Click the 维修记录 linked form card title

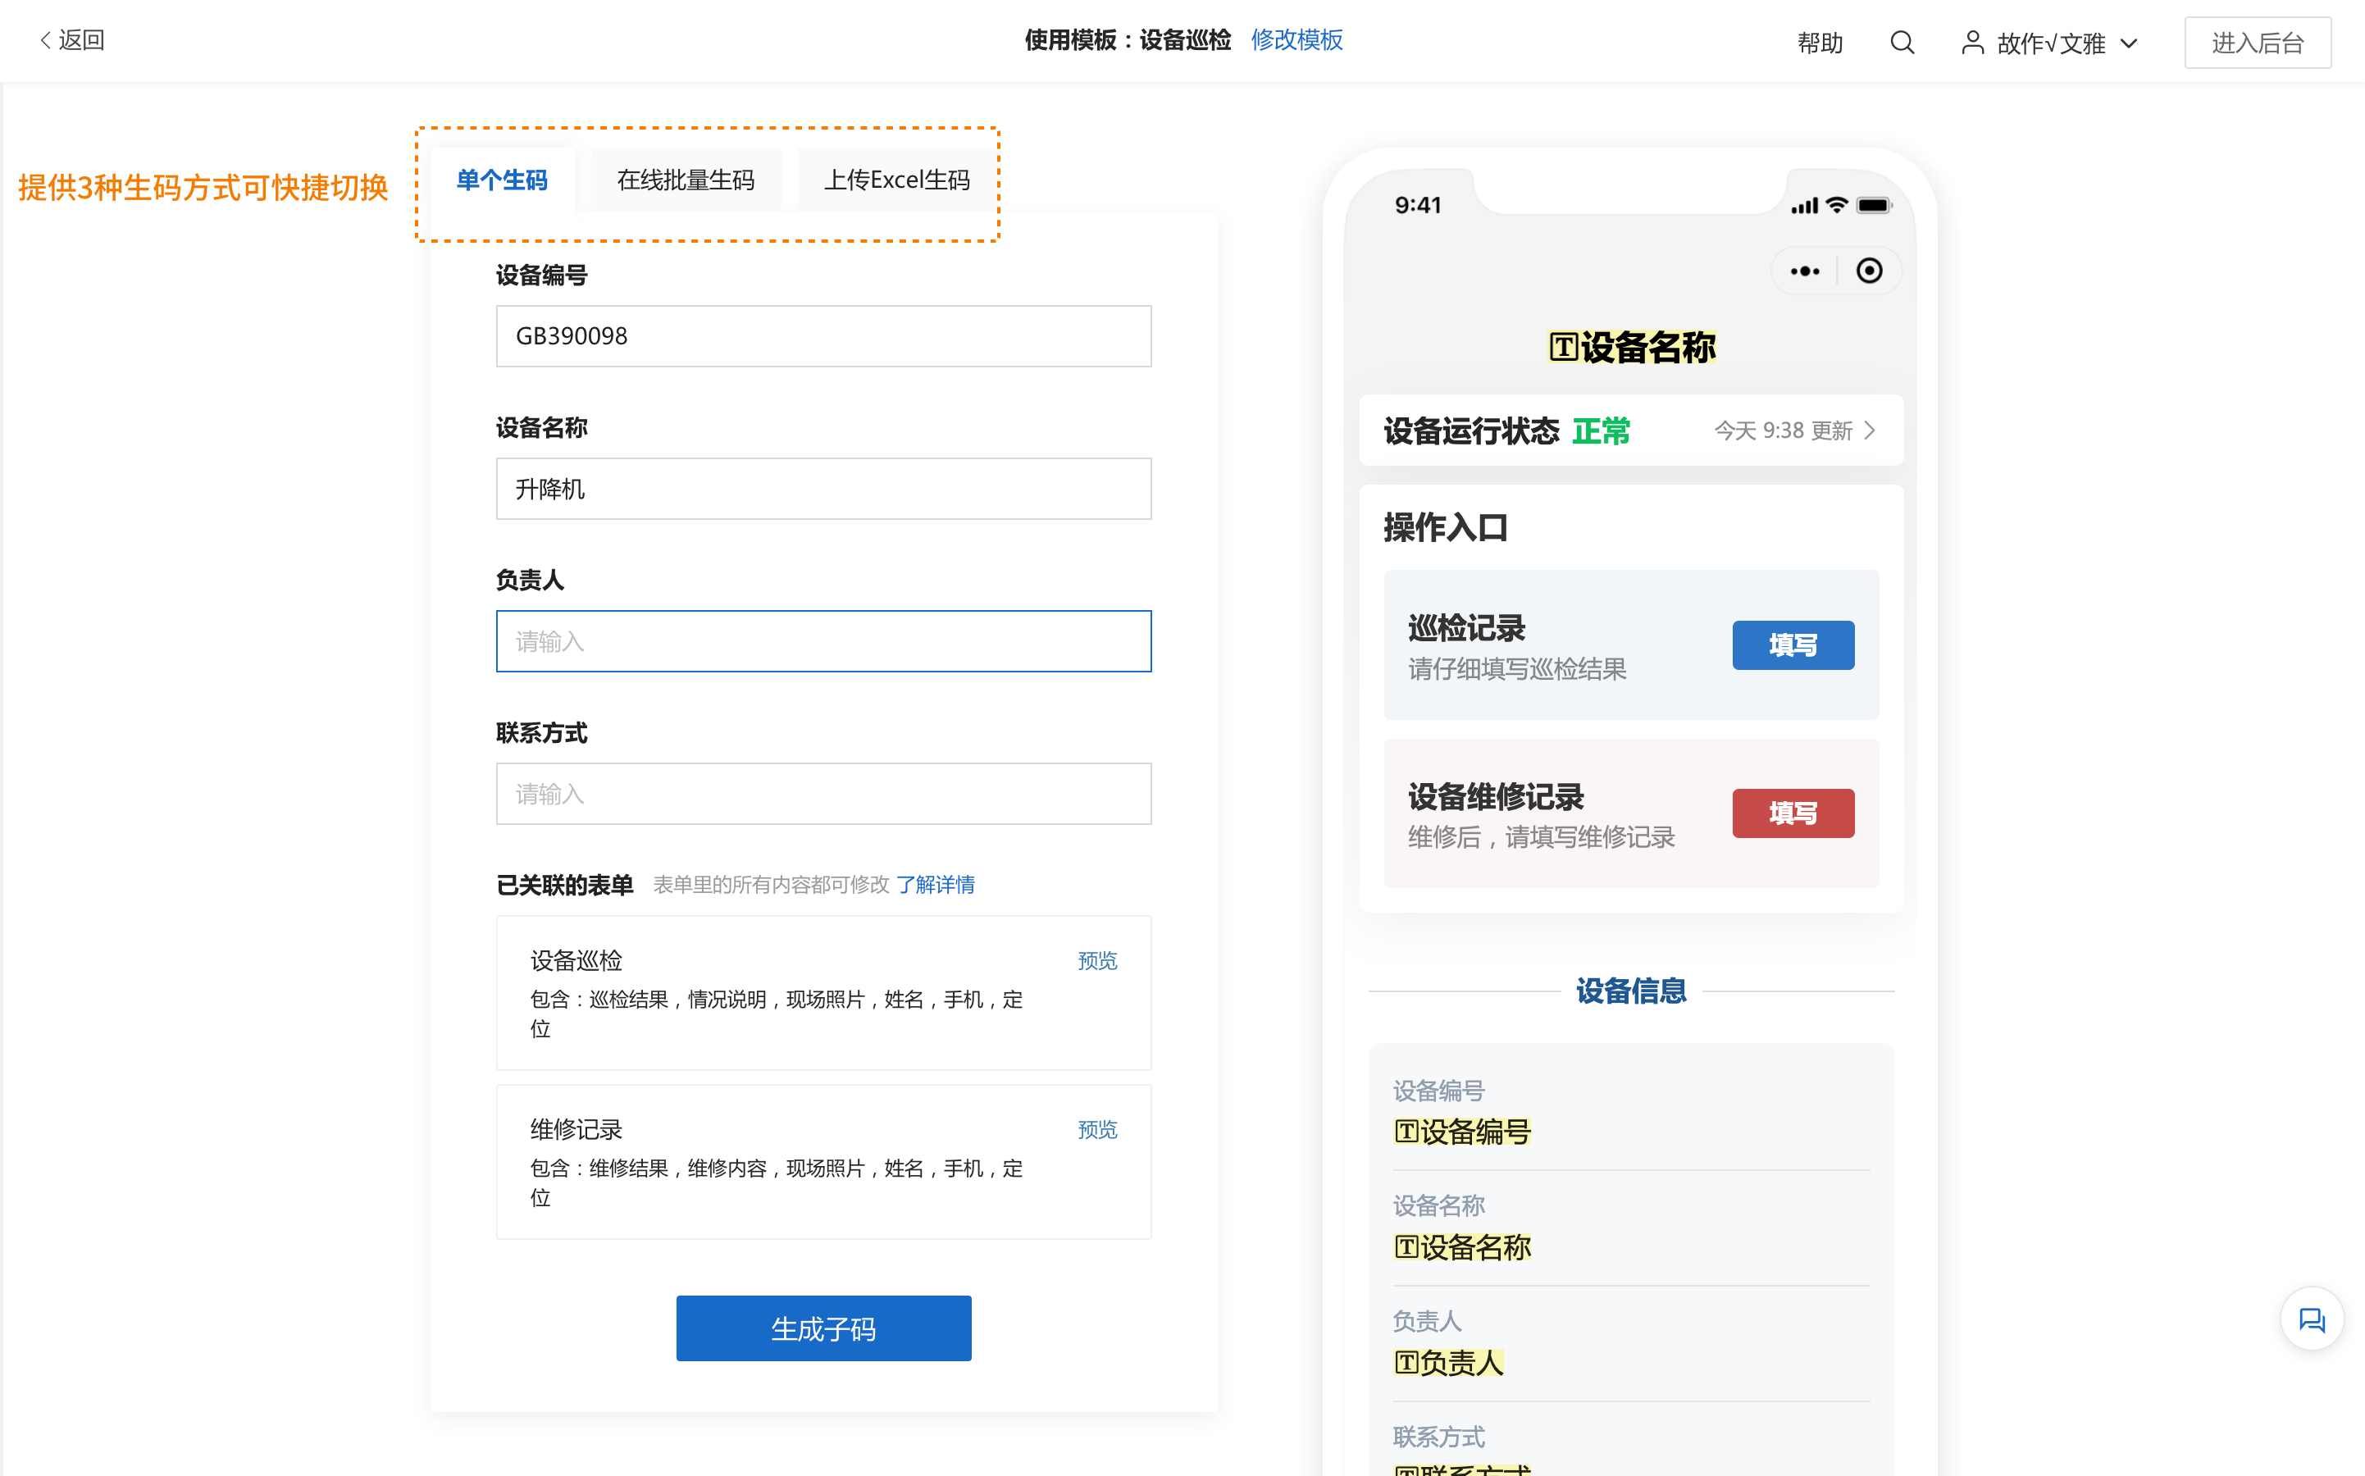pos(576,1129)
